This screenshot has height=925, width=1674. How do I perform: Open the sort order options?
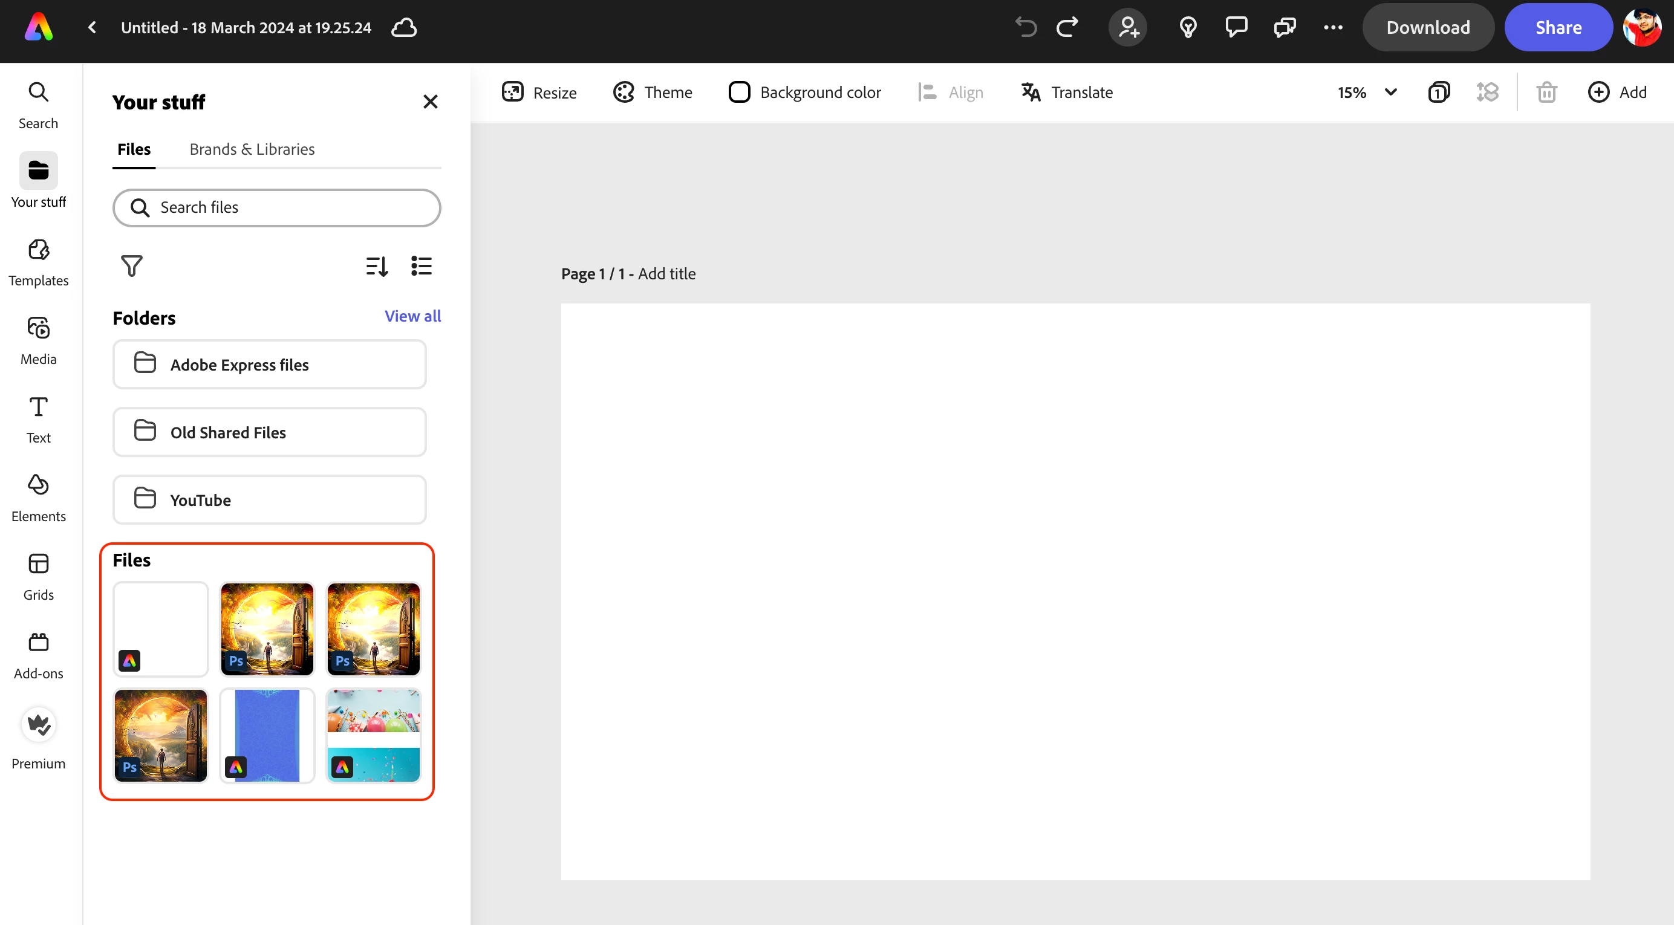[377, 265]
